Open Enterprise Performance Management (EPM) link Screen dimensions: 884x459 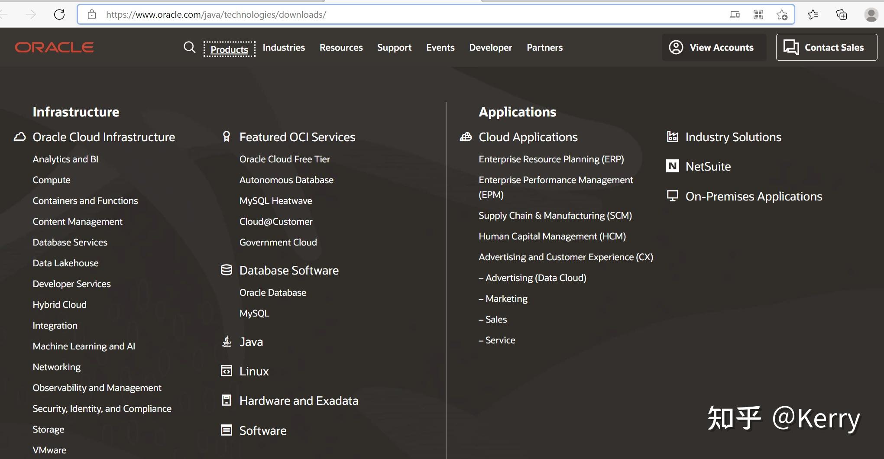click(x=556, y=187)
